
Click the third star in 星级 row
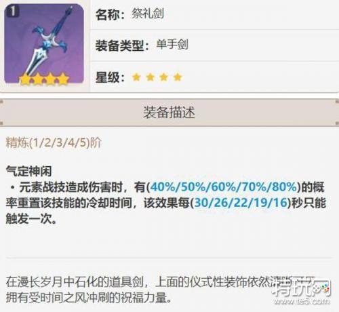tap(164, 77)
